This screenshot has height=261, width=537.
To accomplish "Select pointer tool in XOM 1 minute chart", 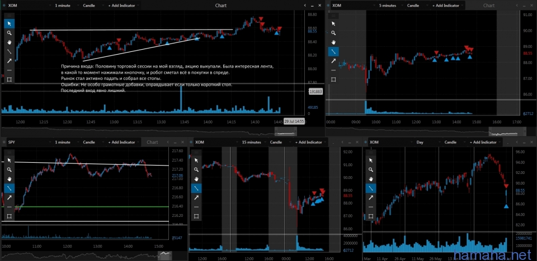I will click(x=10, y=23).
